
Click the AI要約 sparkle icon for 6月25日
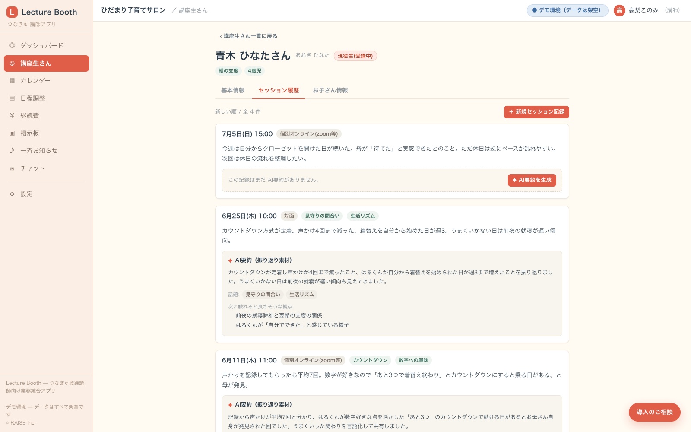point(230,260)
